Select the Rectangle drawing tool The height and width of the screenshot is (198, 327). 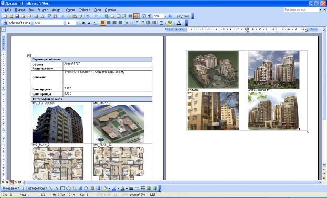click(x=62, y=189)
